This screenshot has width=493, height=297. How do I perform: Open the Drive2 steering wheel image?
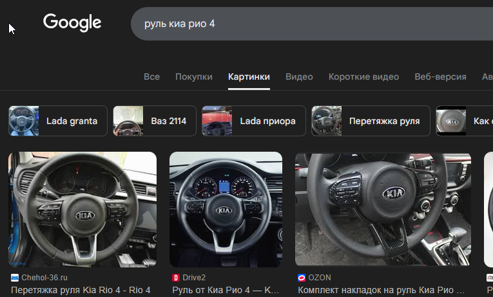[226, 210]
